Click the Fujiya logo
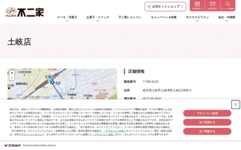241x150 pixels. coord(25,12)
